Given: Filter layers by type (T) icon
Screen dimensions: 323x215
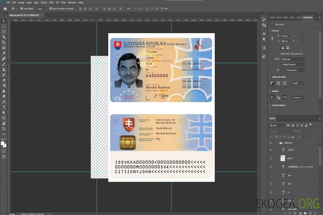Looking at the screenshot, I should 297,125.
